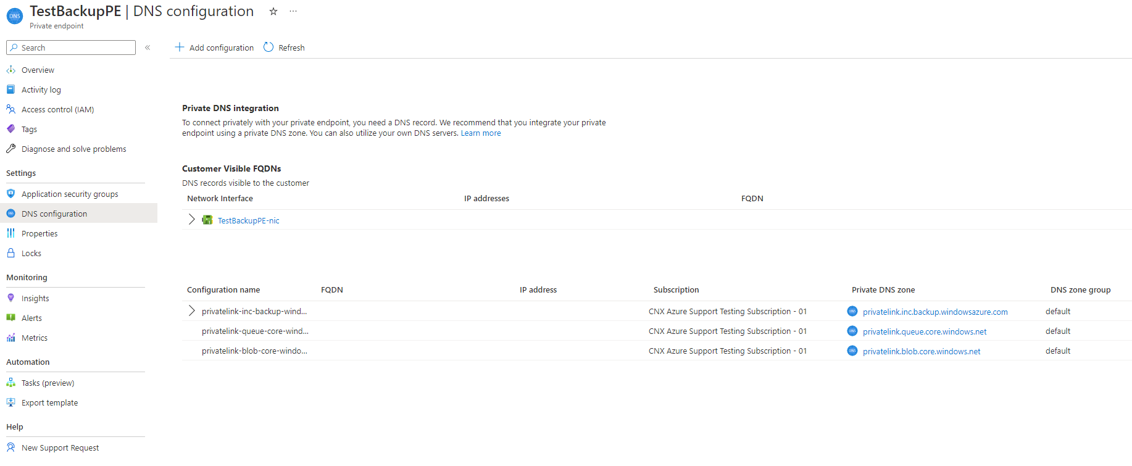Expand the TestBackupPE-nic network interface row

[x=191, y=219]
